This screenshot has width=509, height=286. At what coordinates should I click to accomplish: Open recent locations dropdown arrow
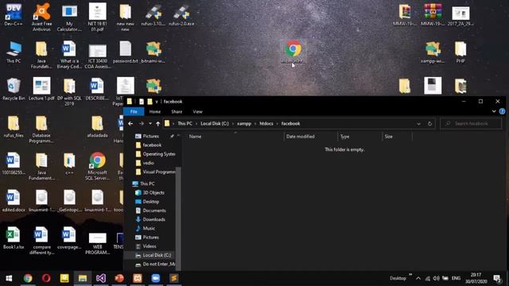(150, 124)
